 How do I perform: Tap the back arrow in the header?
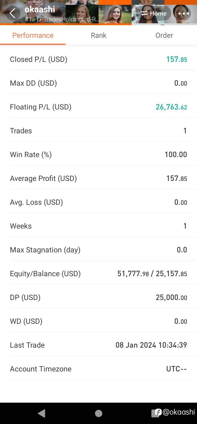tap(13, 13)
